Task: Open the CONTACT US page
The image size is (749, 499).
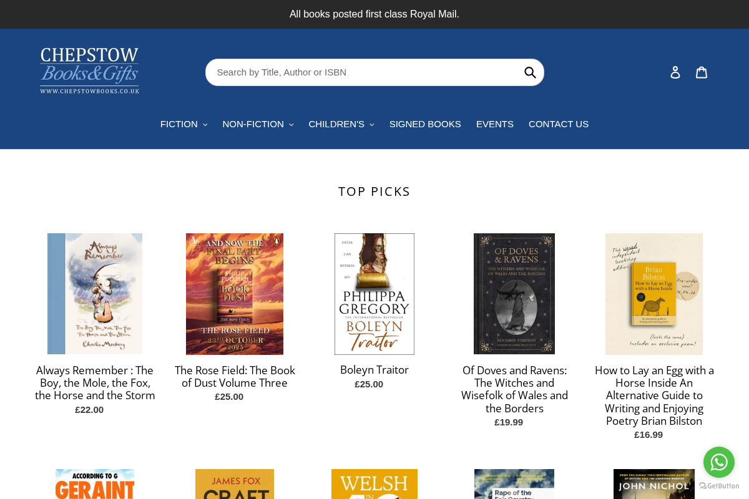Action: point(559,124)
